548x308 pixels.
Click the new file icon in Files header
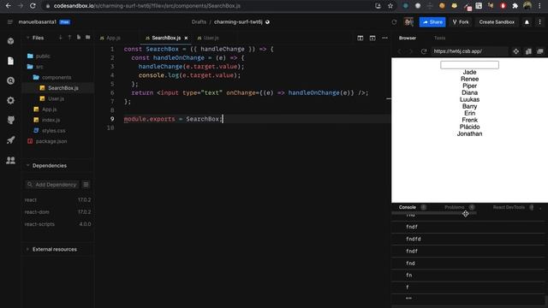click(79, 38)
